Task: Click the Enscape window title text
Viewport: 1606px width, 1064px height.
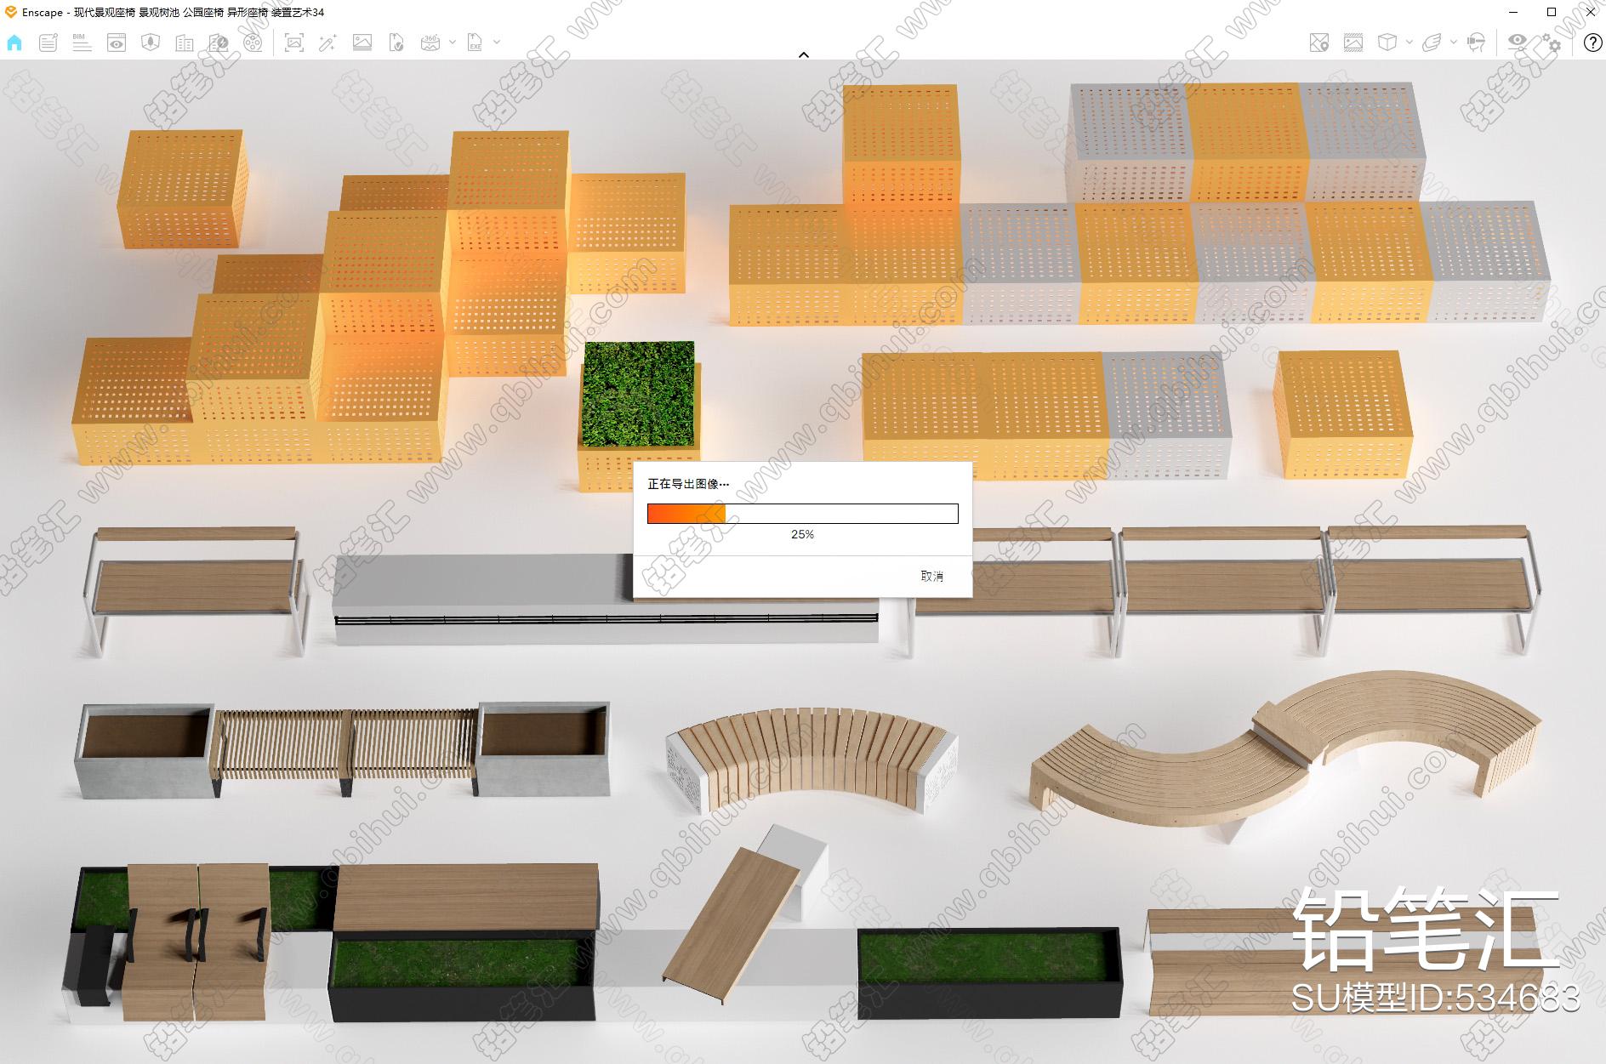Action: point(174,12)
